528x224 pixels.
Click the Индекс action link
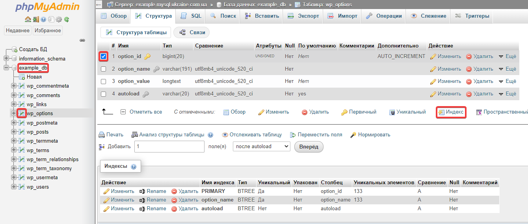451,112
